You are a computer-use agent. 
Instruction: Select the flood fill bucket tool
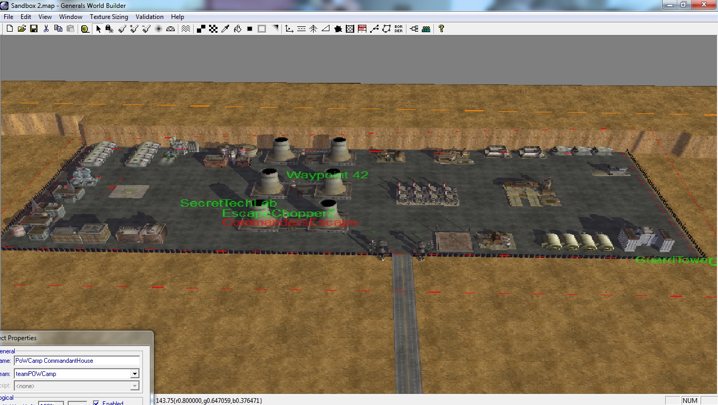coord(238,29)
